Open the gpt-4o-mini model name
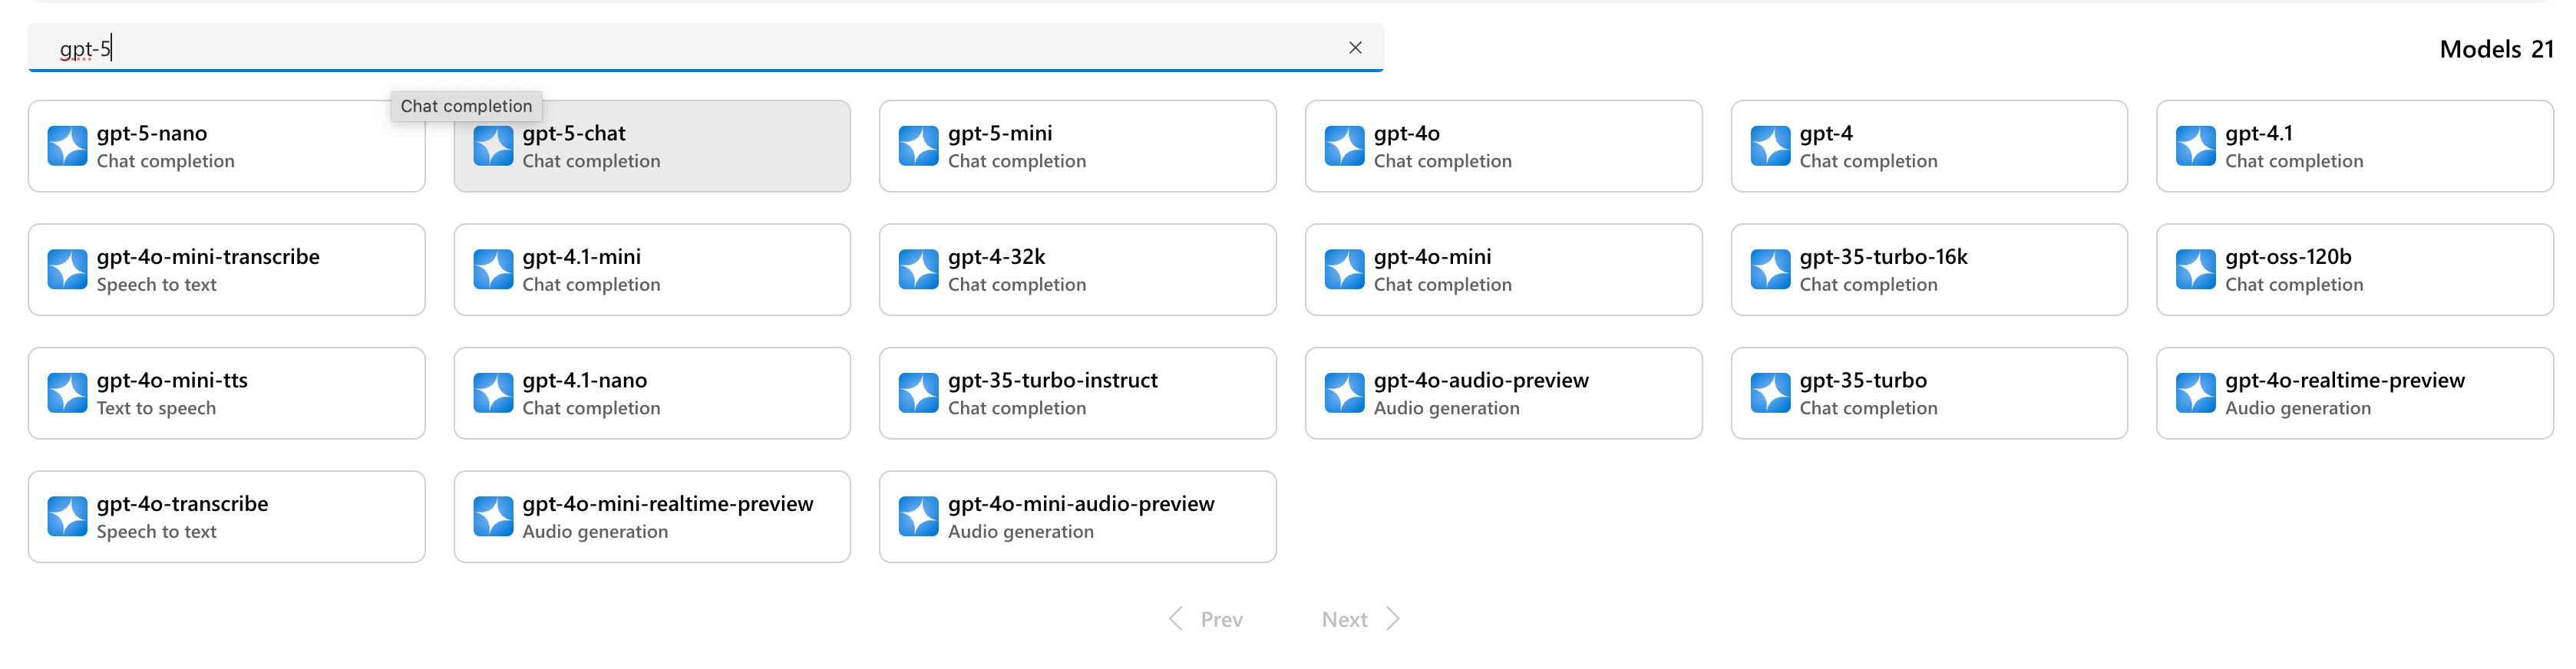2576x669 pixels. (x=1432, y=257)
